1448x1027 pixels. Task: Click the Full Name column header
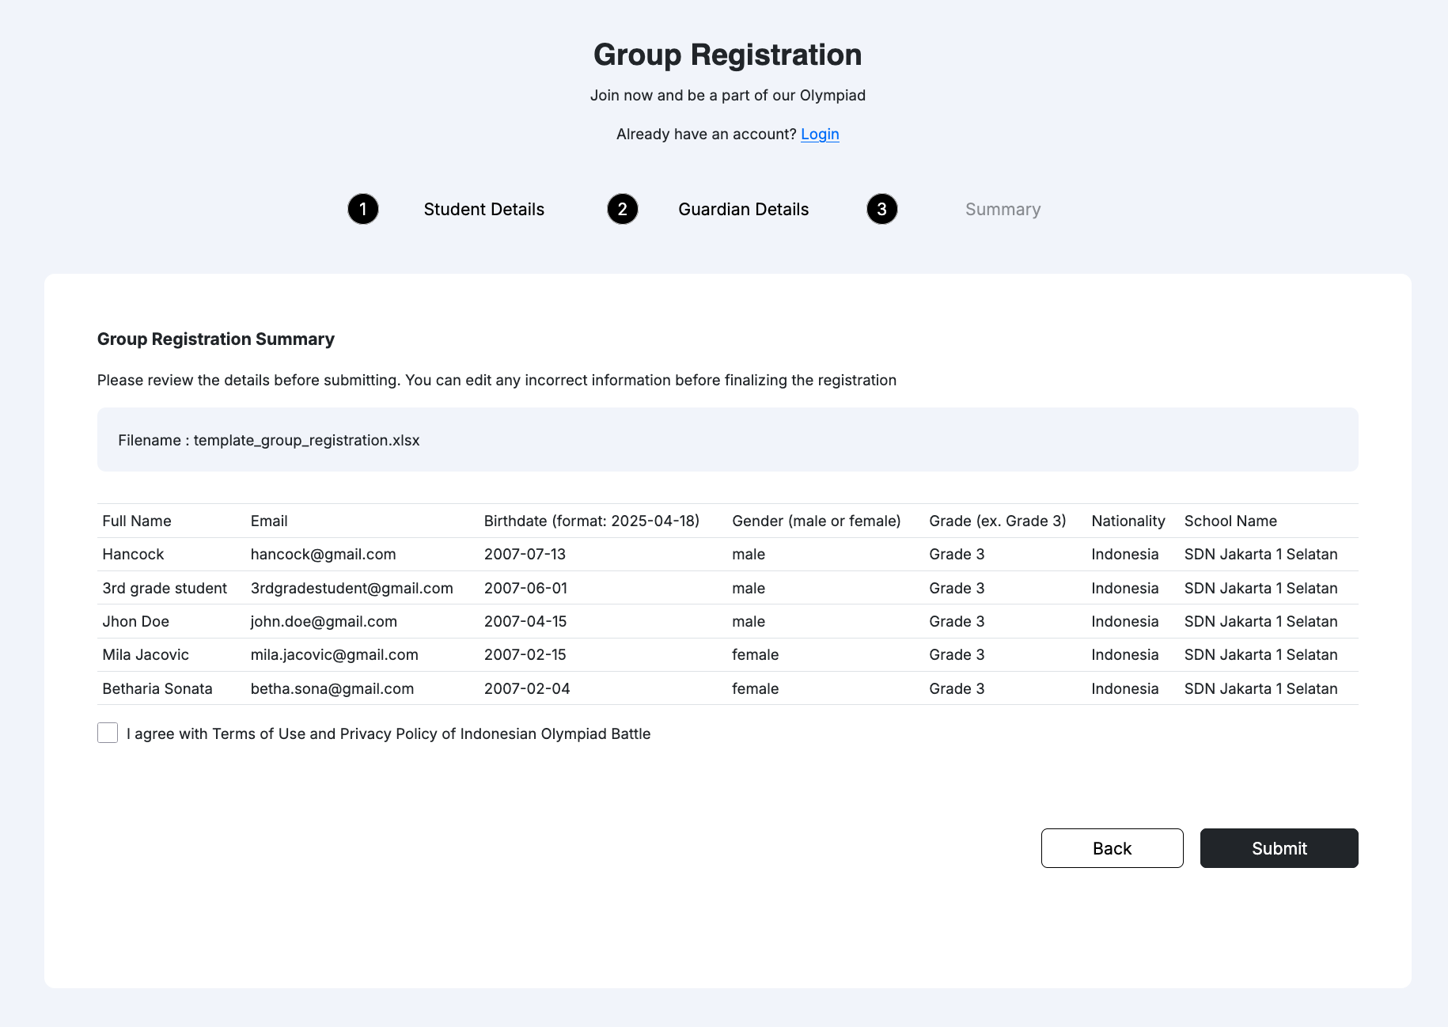click(136, 521)
